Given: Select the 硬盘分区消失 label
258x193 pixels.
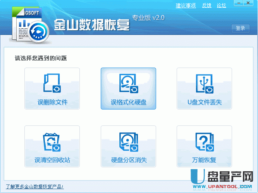Looking at the screenshot, I should 128,160.
